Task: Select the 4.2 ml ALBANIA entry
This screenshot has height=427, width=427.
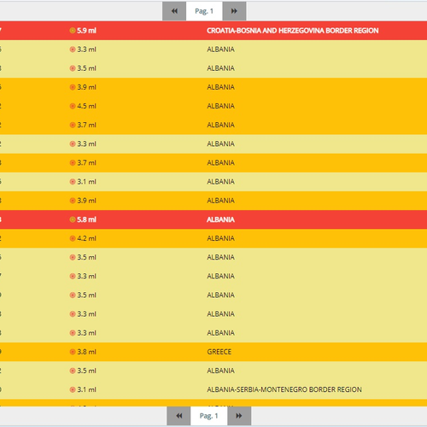Action: 213,238
